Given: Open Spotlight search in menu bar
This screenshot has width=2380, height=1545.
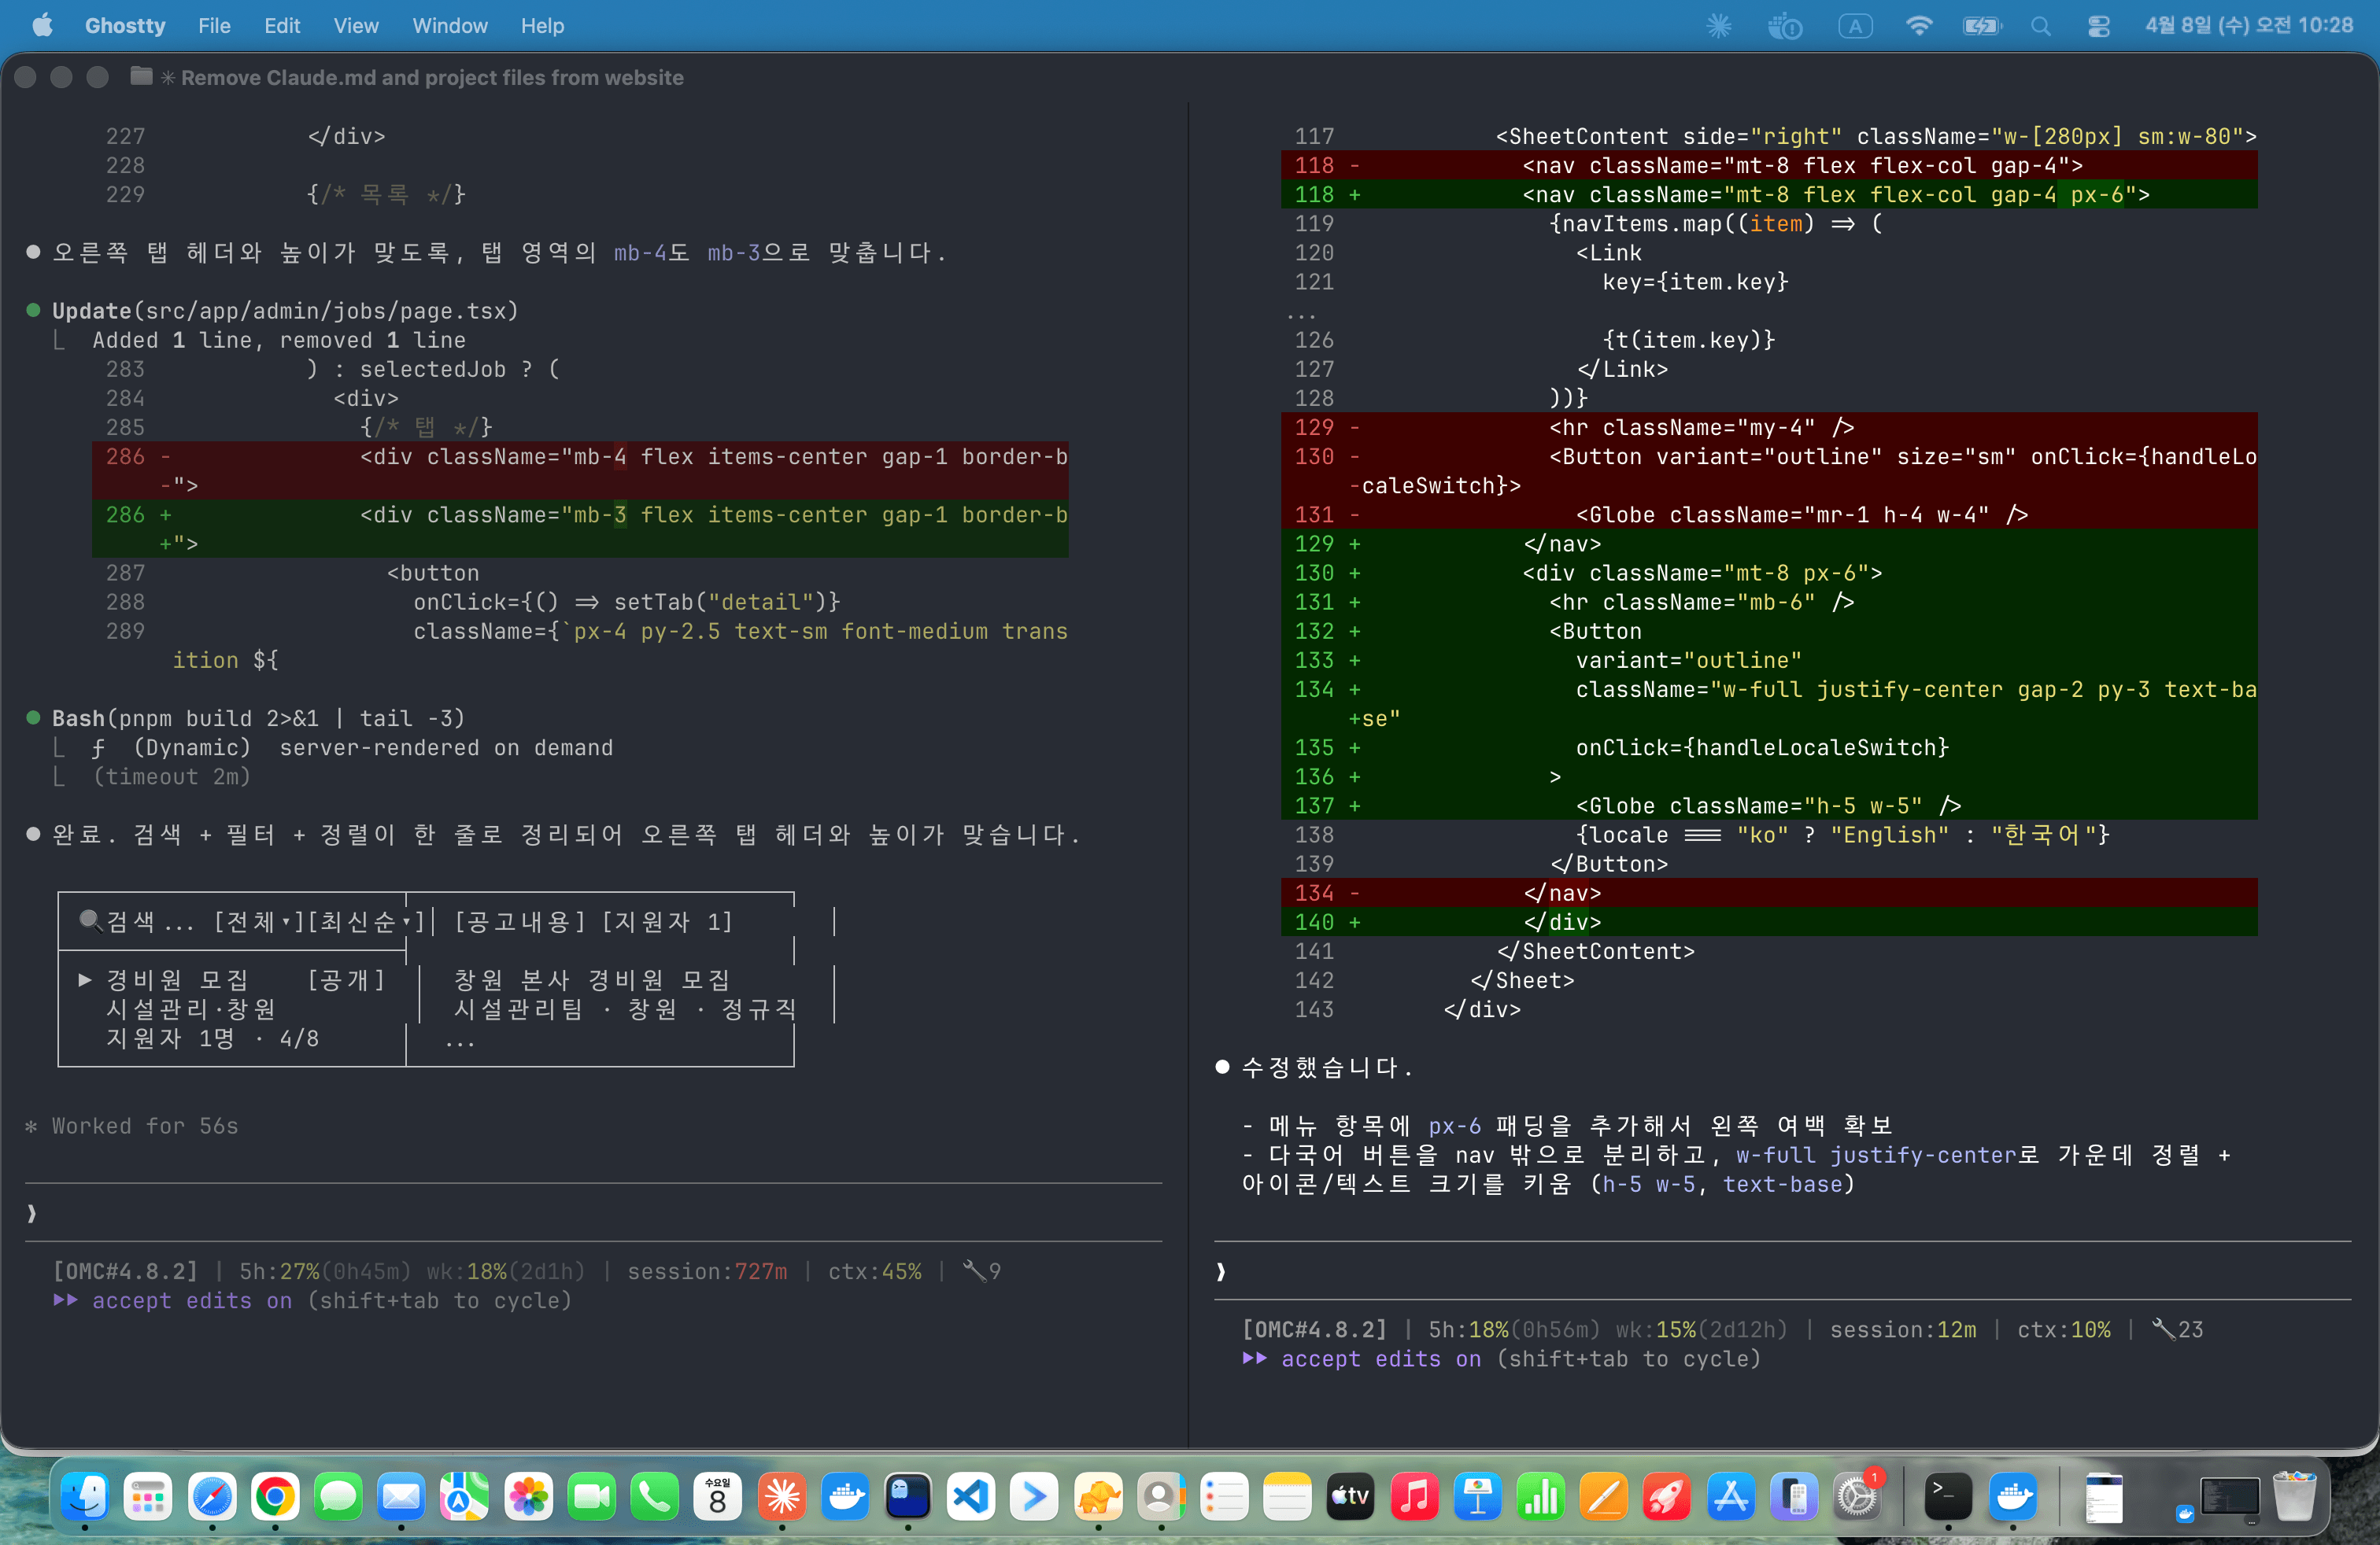Looking at the screenshot, I should point(2040,26).
